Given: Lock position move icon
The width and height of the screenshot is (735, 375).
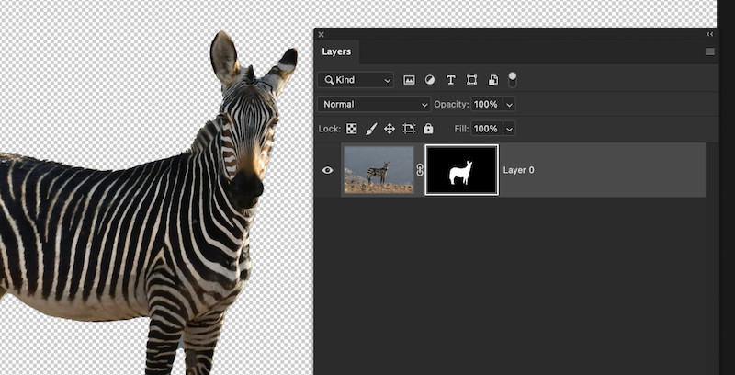Looking at the screenshot, I should 390,129.
